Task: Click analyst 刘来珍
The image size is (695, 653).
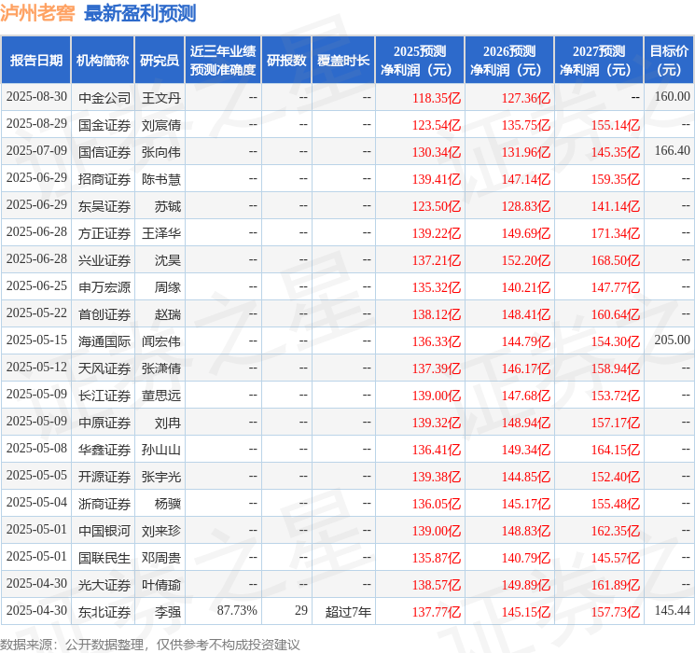Action: click(161, 531)
